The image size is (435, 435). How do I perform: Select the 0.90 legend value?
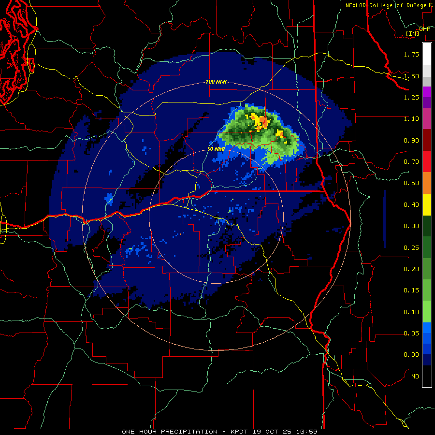point(411,140)
